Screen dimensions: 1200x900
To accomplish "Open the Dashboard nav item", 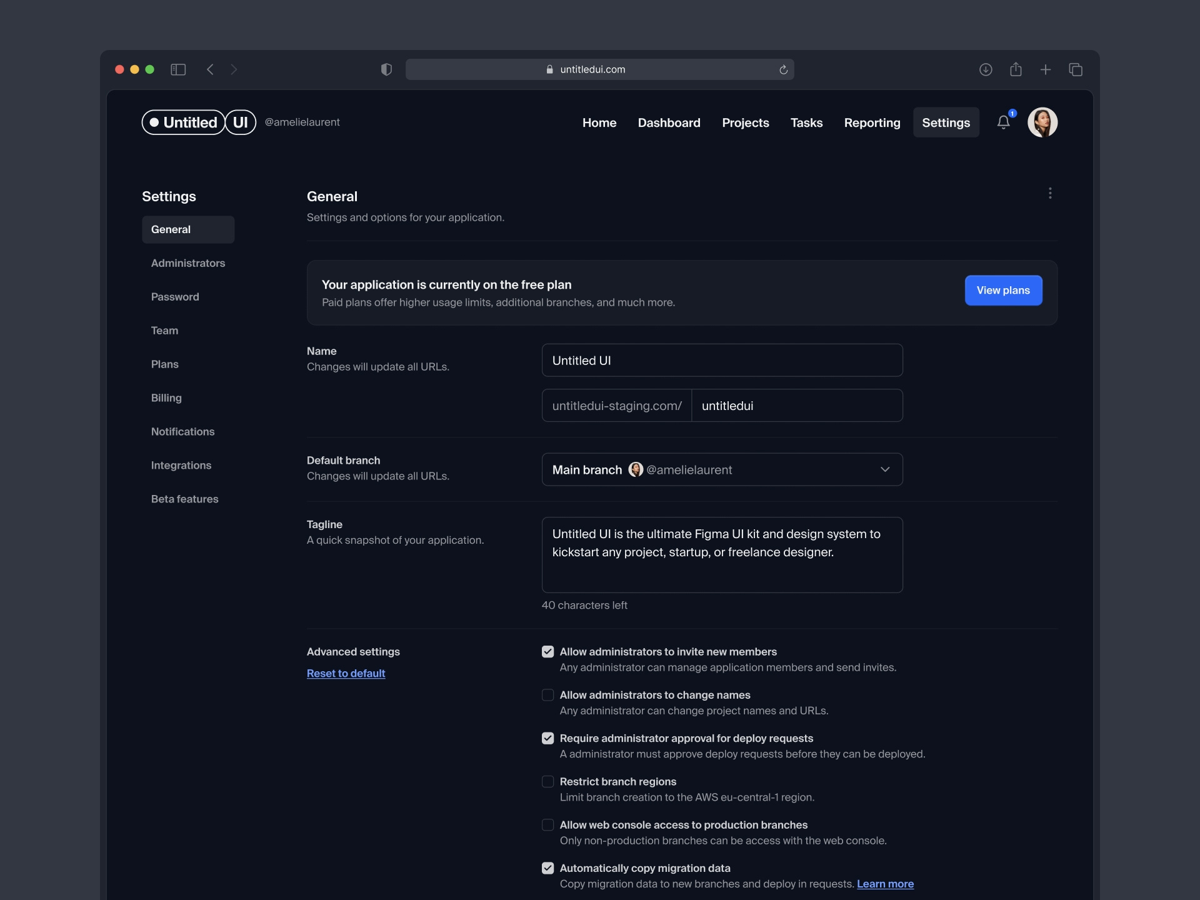I will click(669, 122).
